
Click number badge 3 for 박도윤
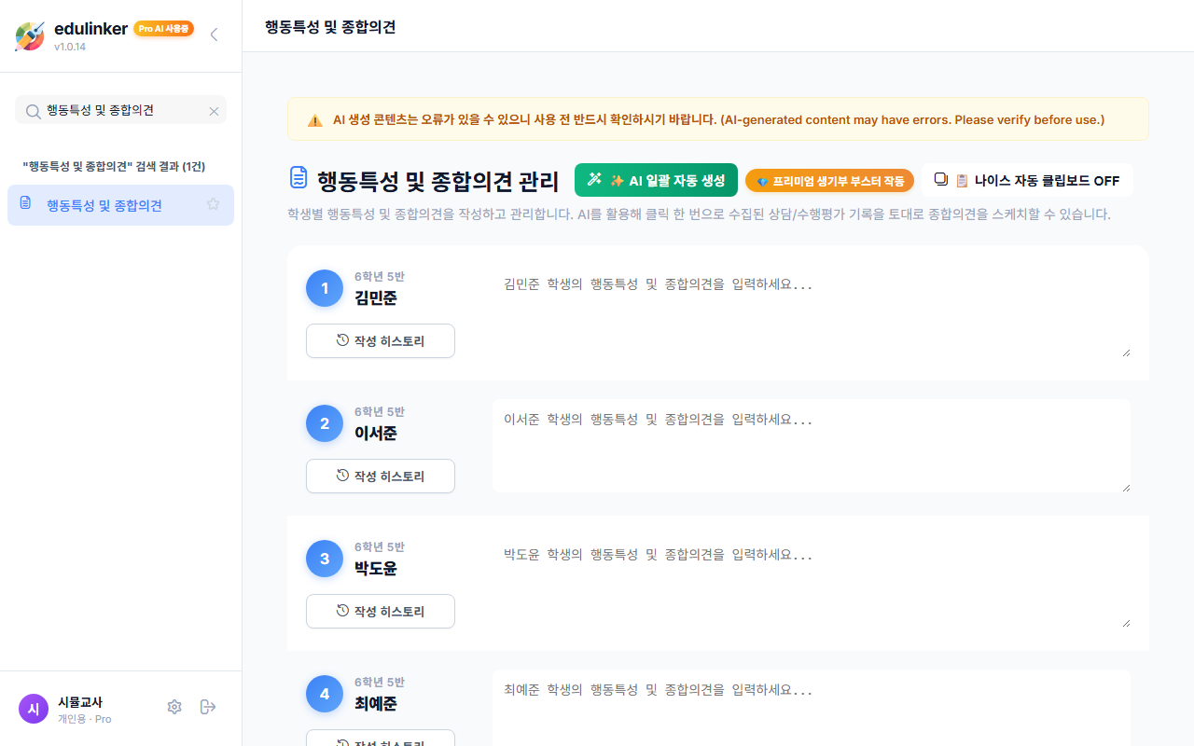[325, 559]
